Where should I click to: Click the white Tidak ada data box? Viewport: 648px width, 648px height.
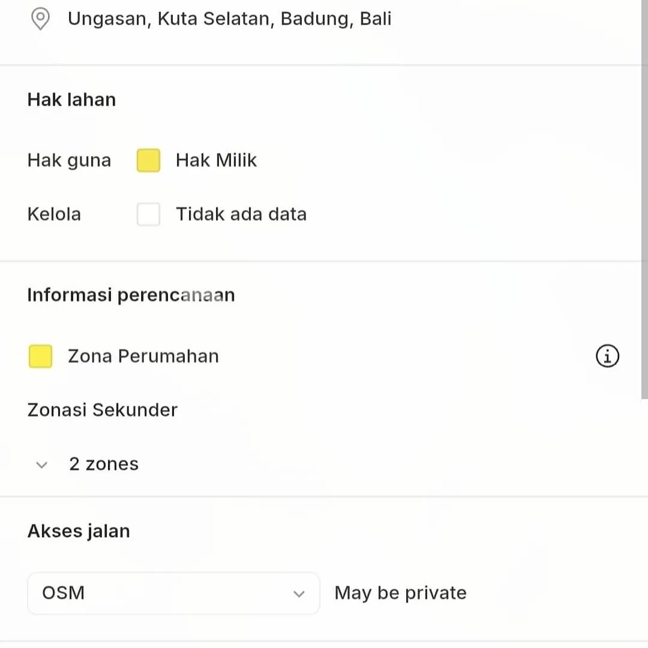pos(148,214)
